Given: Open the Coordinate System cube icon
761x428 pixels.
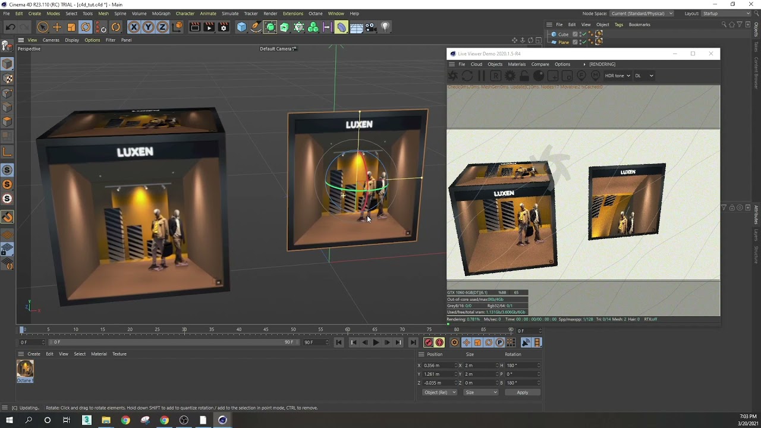Looking at the screenshot, I should (x=177, y=27).
